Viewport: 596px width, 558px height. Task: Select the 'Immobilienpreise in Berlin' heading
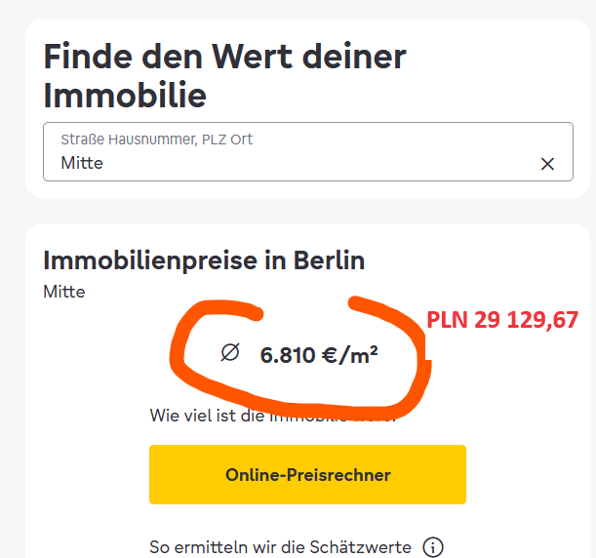point(204,260)
